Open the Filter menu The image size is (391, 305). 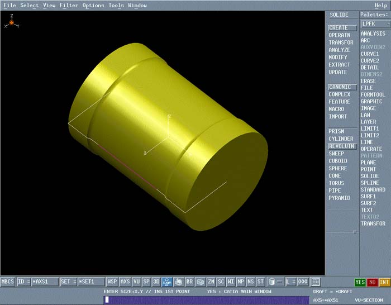(69, 6)
